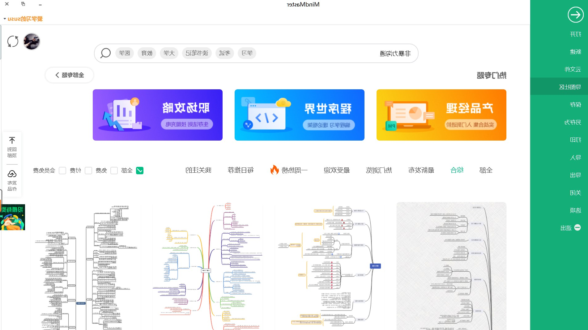The image size is (588, 330).
Task: Switch to the 最受欢迎 tab
Action: [x=337, y=170]
